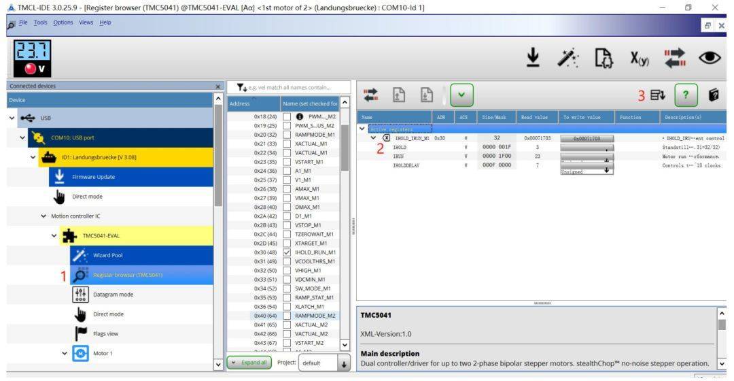Uncheck the IHOLD_IRUN_M1 register checkbox

point(287,252)
